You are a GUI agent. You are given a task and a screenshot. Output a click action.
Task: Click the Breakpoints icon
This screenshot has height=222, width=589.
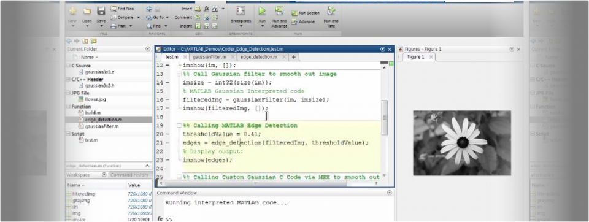(241, 11)
